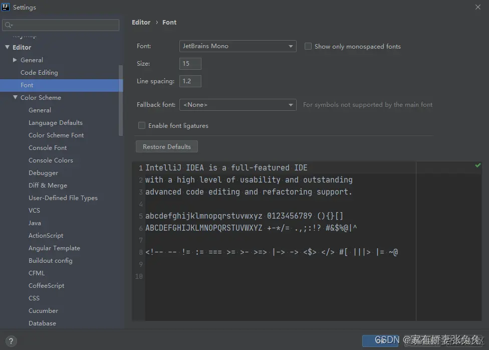Screen dimensions: 489x350
Task: Click Editor in the breadcrumb path
Action: pos(141,22)
